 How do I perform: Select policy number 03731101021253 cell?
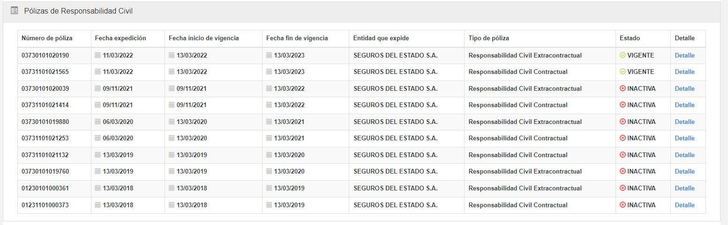45,138
